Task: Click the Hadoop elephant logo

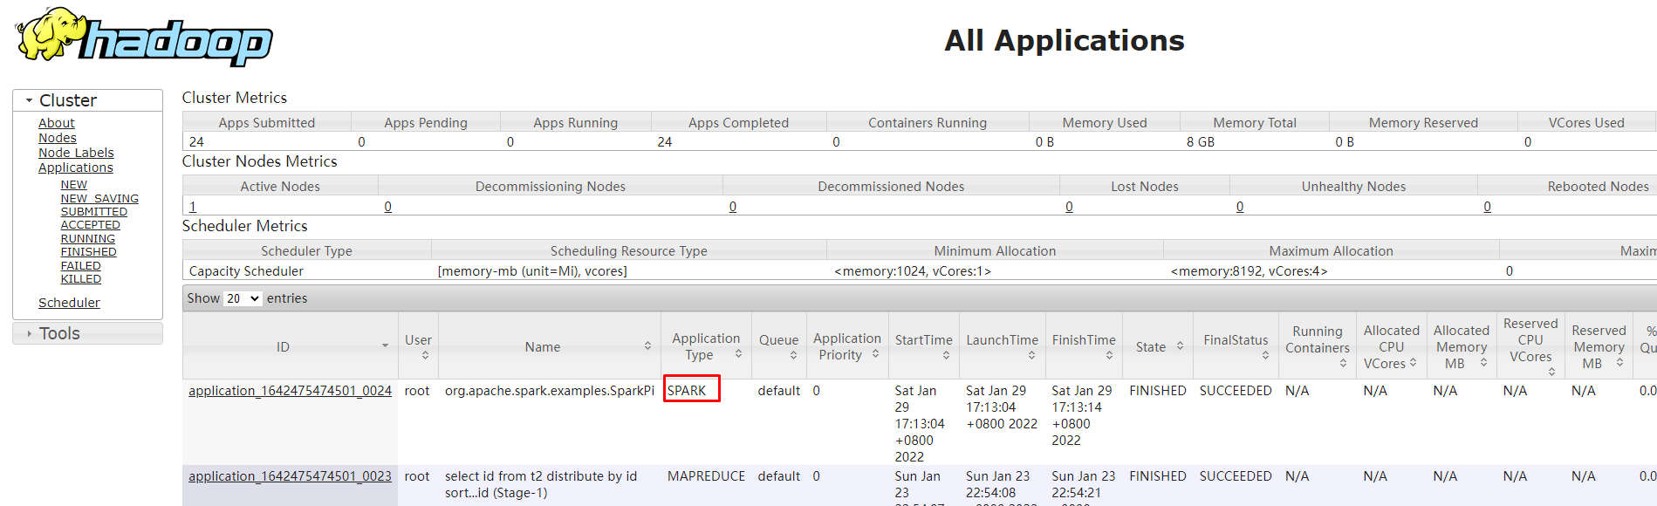Action: coord(144,37)
